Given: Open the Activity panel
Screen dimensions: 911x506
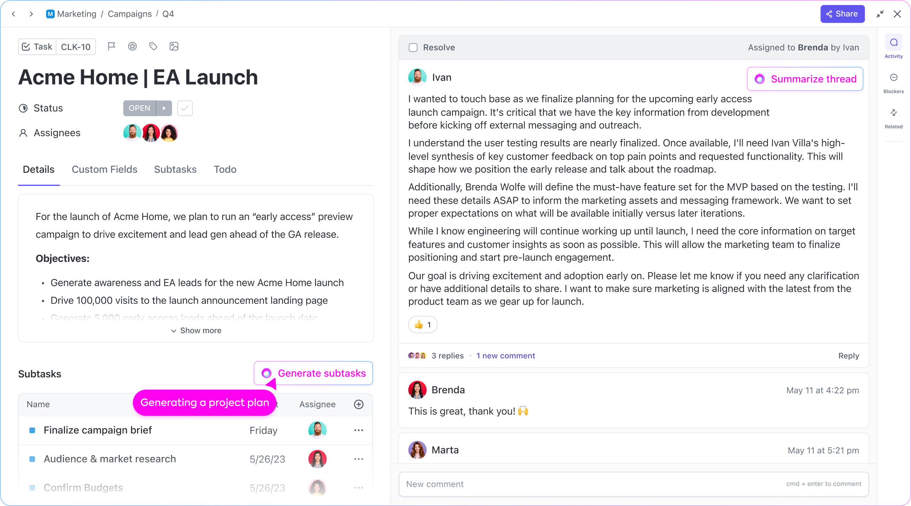Looking at the screenshot, I should [x=894, y=46].
